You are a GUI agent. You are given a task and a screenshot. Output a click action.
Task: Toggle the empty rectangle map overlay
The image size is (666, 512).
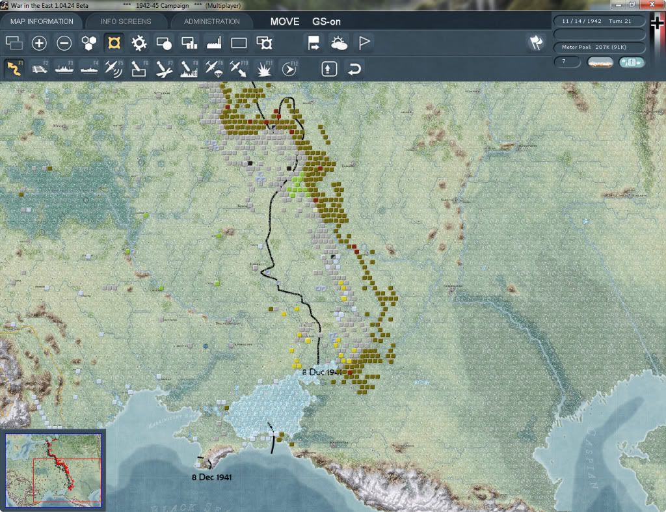239,43
